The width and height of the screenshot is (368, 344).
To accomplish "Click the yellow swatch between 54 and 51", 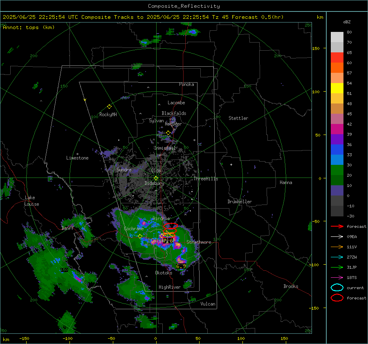I will tap(337, 88).
